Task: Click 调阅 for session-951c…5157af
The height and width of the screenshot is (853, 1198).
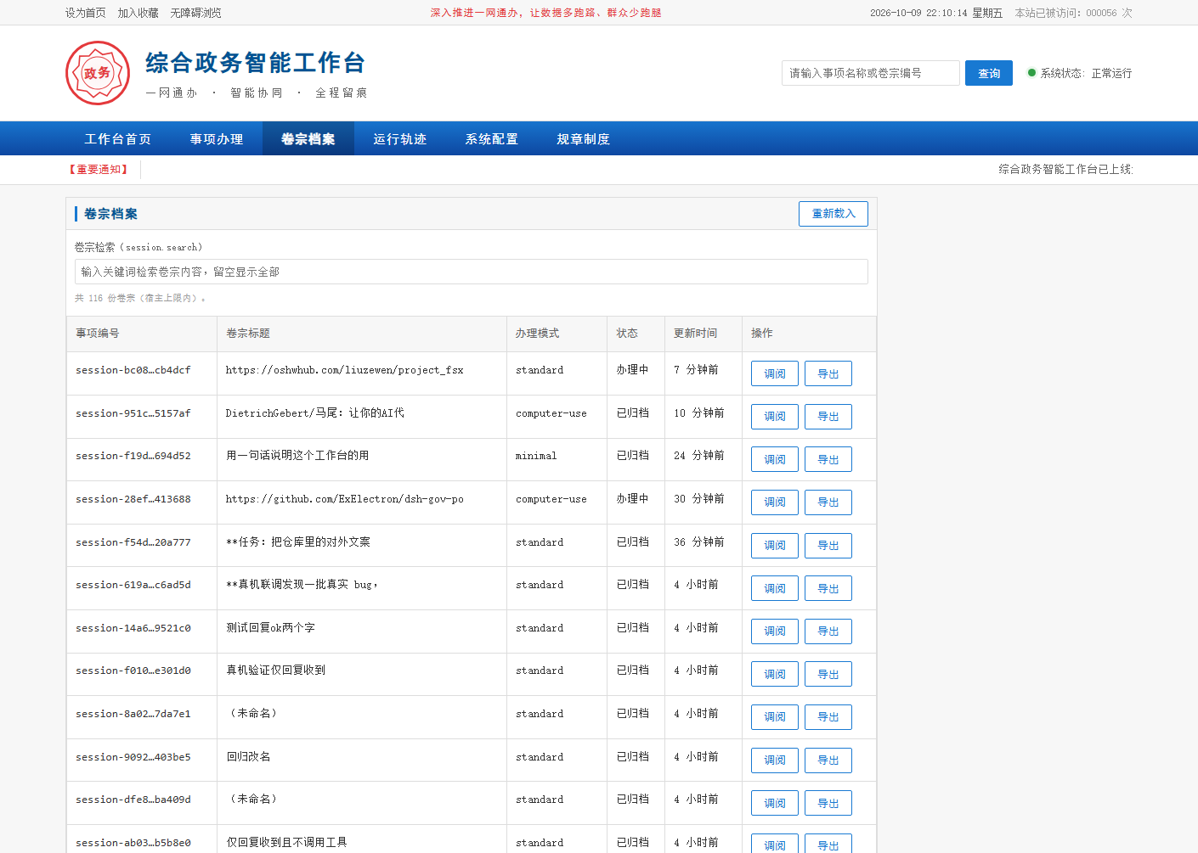Action: tap(775, 417)
